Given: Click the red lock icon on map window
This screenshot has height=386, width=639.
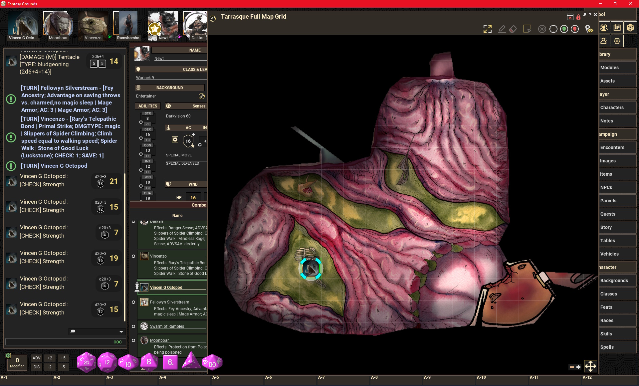Looking at the screenshot, I should [x=578, y=17].
